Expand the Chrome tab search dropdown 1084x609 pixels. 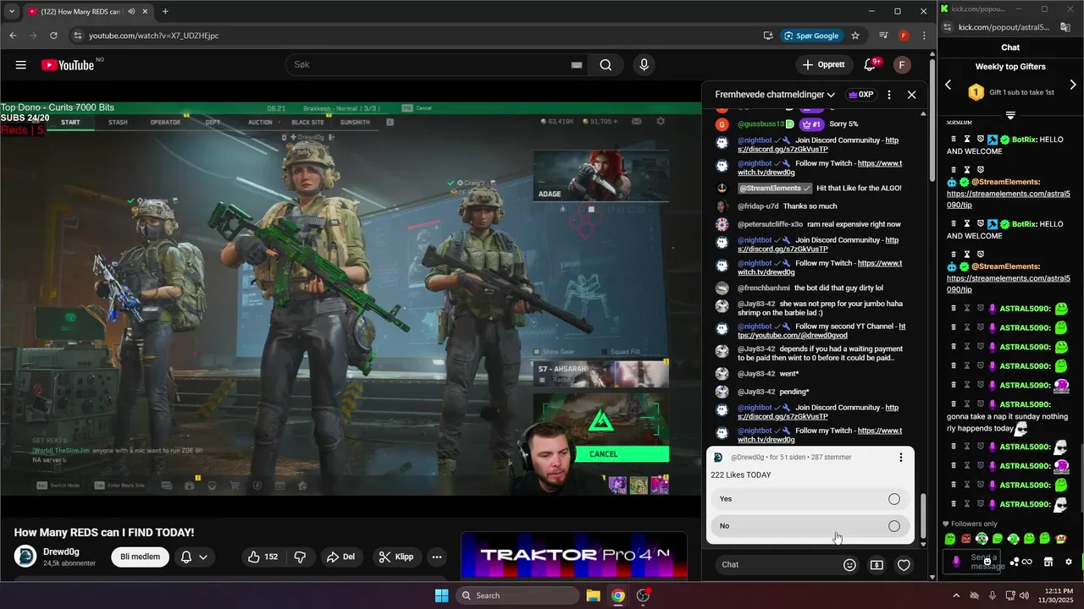[x=11, y=12]
